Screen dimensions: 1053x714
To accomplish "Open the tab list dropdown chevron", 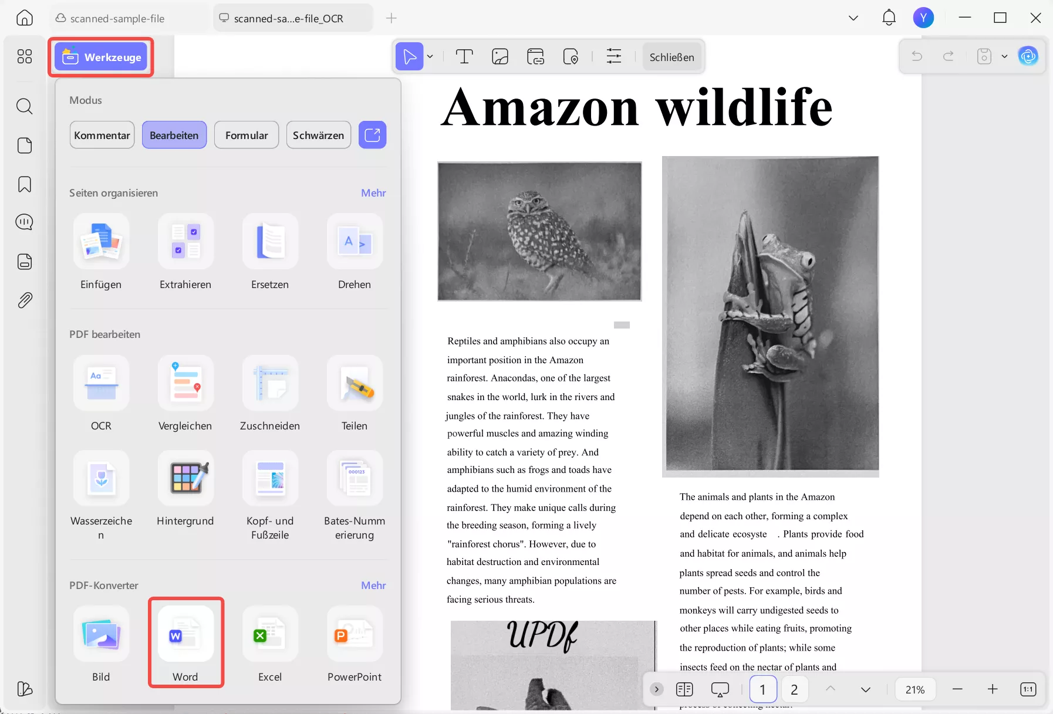I will [x=853, y=18].
